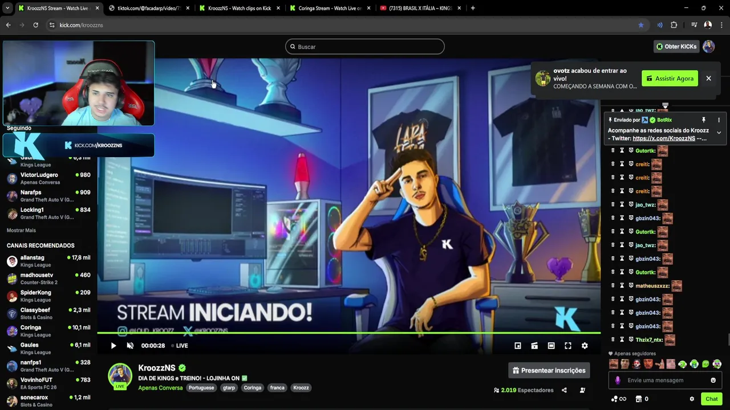The image size is (730, 410).
Task: Open Kick user avatar menu
Action: click(709, 47)
